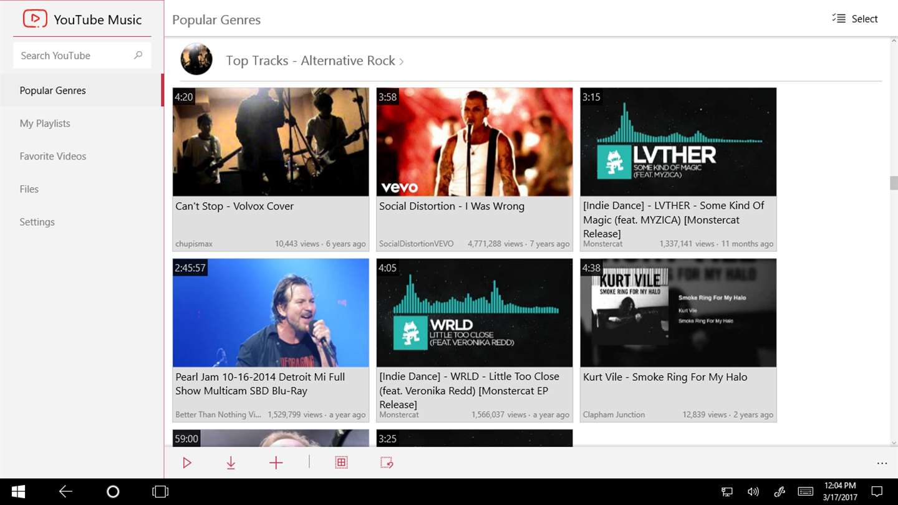Image resolution: width=898 pixels, height=505 pixels.
Task: Click the play icon in bottom toolbar
Action: click(187, 463)
